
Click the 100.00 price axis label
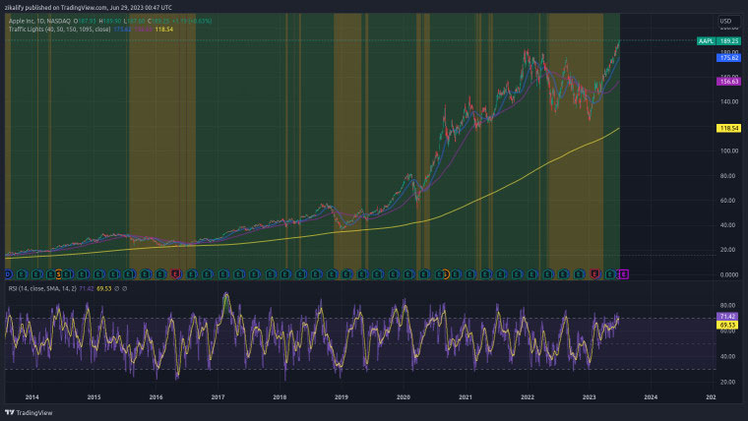point(729,151)
